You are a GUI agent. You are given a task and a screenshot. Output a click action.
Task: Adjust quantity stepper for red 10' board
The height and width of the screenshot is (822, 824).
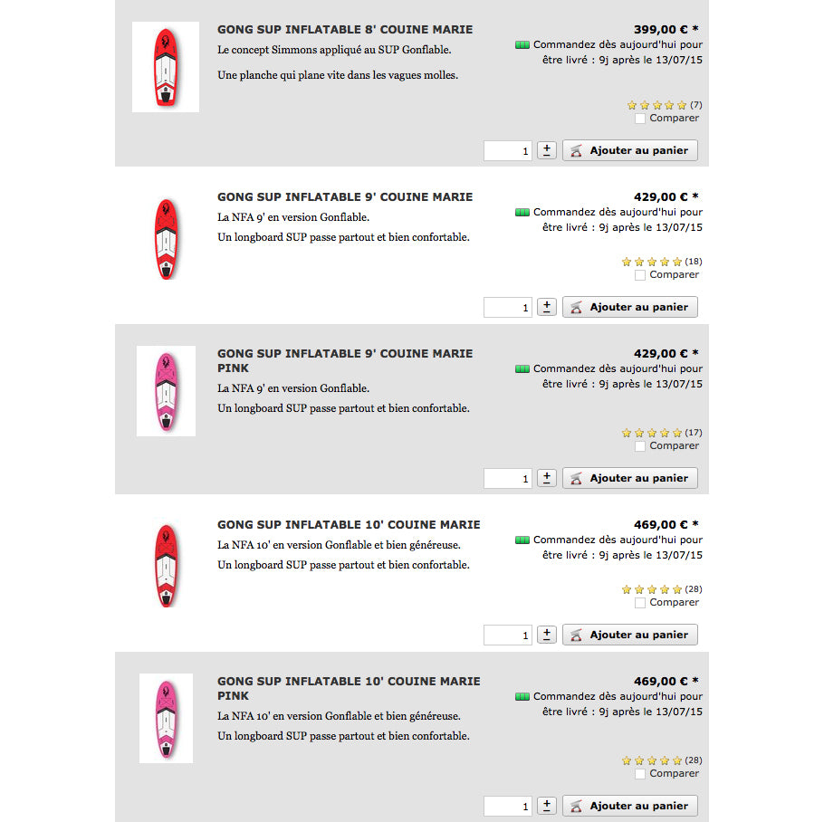click(547, 635)
